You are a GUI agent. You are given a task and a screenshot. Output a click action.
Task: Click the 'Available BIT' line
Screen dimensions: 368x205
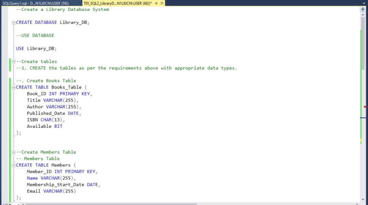click(x=45, y=126)
